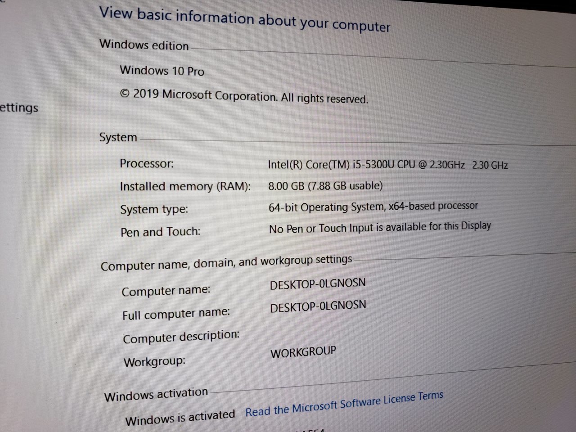The width and height of the screenshot is (576, 432).
Task: Open the Microsoft Software License Terms link
Action: click(x=344, y=404)
